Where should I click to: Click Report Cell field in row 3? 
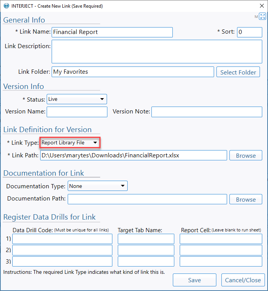[221, 261]
